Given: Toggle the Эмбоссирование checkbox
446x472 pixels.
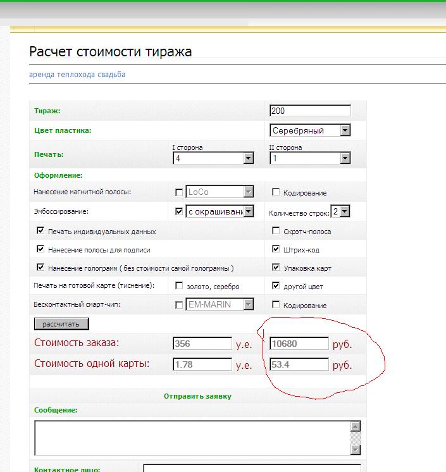Looking at the screenshot, I should pos(179,211).
